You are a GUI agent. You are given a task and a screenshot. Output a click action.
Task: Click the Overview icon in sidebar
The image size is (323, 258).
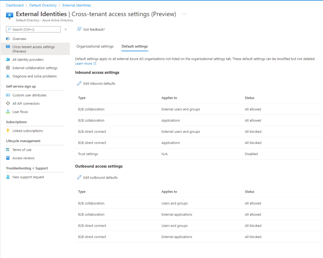[x=8, y=39]
